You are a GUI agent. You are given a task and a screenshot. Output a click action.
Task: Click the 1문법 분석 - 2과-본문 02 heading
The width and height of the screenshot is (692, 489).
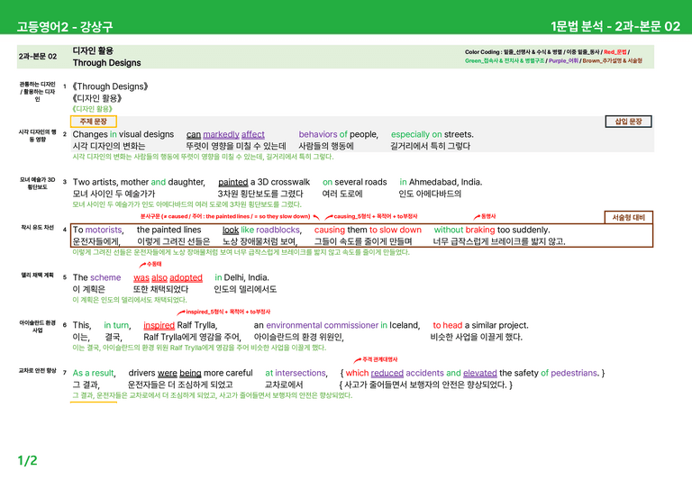click(x=615, y=26)
